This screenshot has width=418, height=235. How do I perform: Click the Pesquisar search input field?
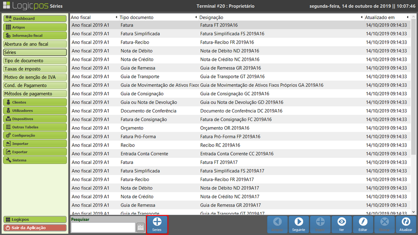(103, 228)
